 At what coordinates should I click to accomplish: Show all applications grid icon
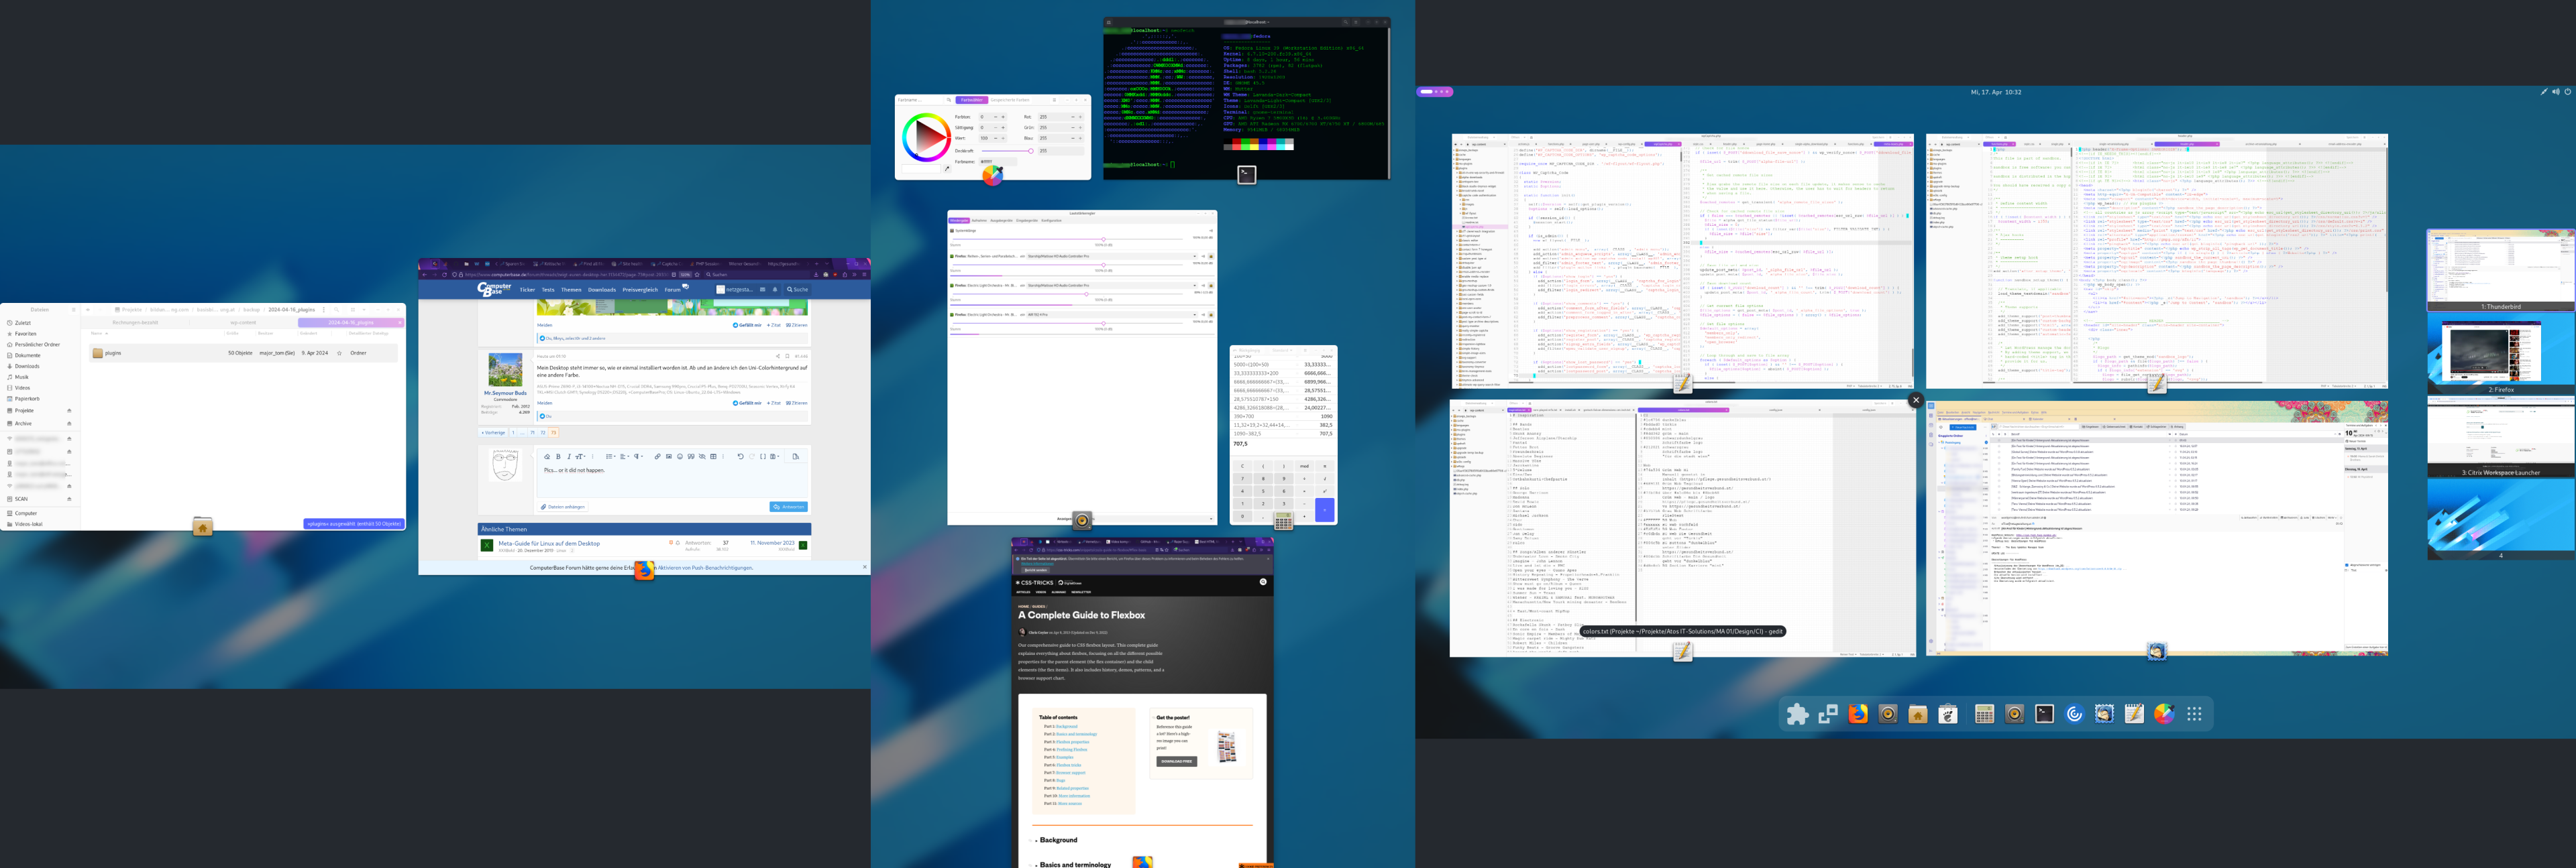click(2194, 715)
